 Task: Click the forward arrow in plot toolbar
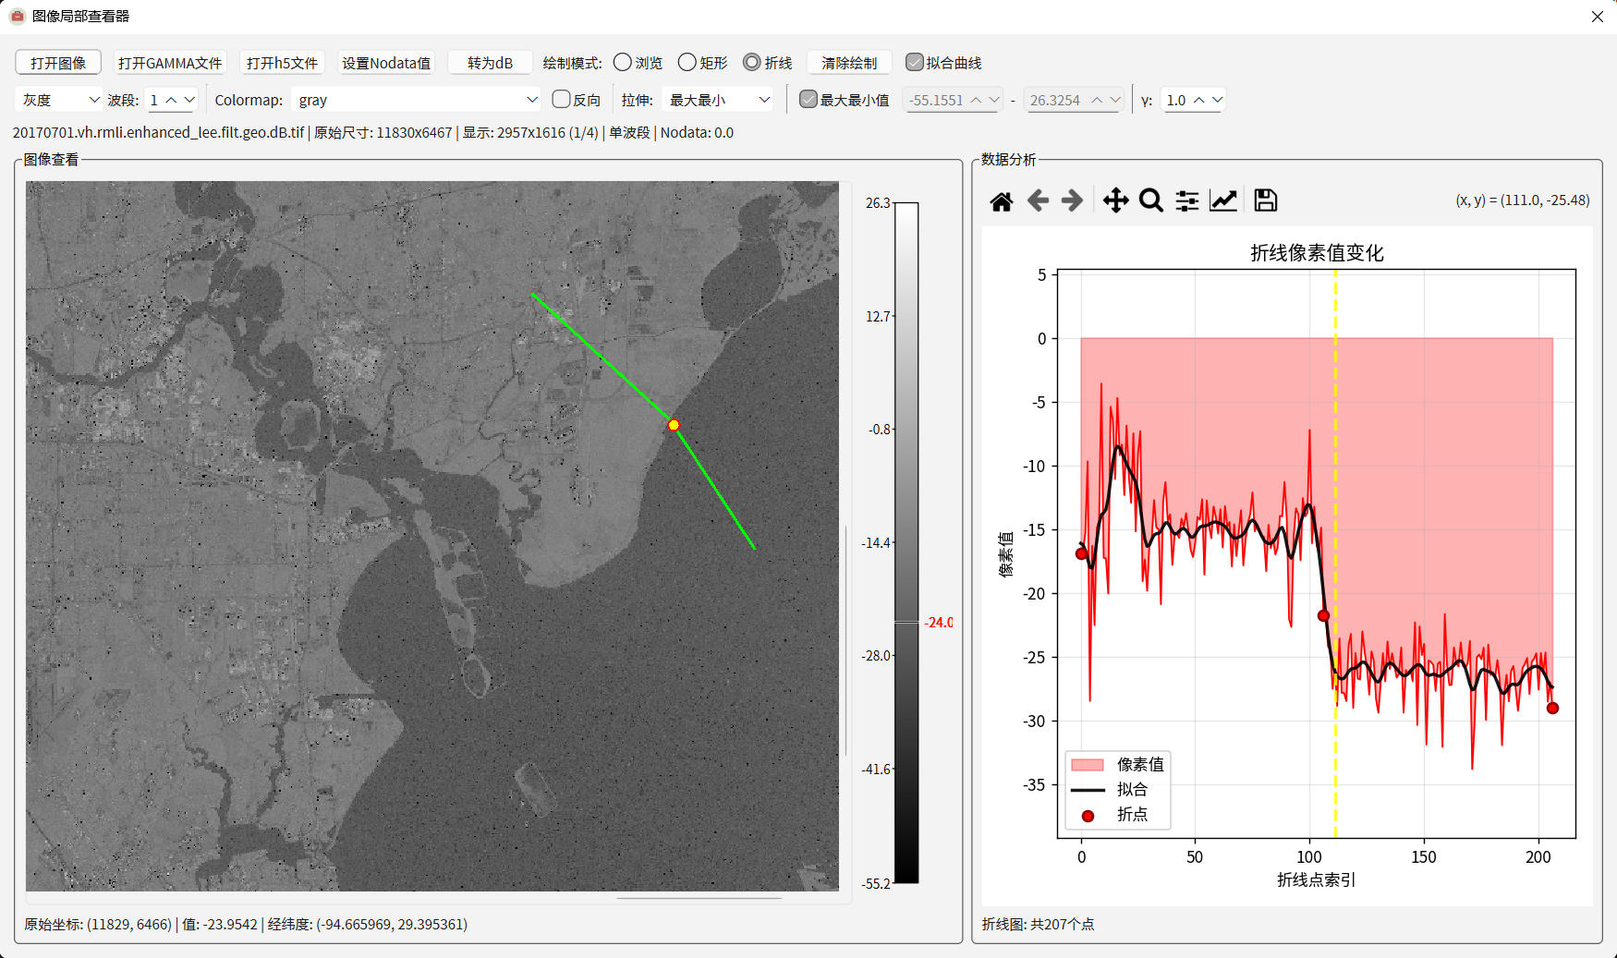1072,201
